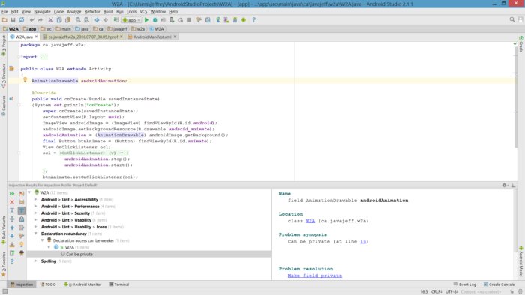Click the Search Everywhere magnifier icon

[x=512, y=19]
